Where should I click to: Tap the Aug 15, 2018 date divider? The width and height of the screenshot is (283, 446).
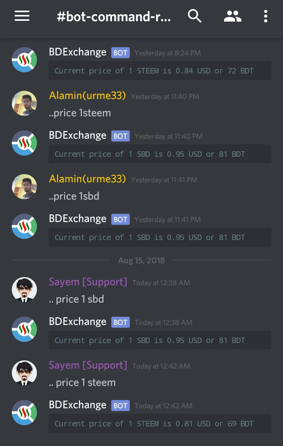(x=141, y=260)
